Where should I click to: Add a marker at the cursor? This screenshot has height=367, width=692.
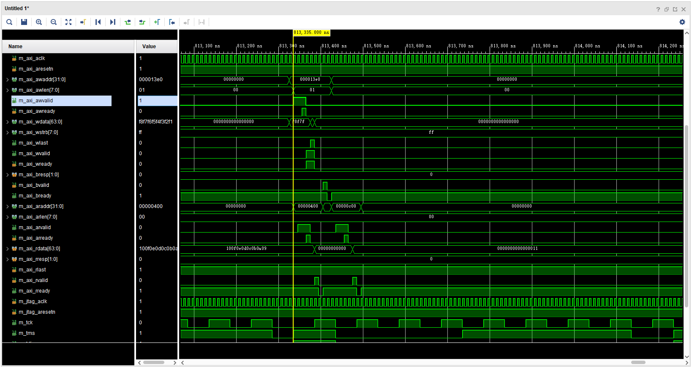[x=157, y=22]
